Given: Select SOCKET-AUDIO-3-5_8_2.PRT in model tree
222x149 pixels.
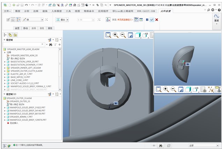Looking at the screenshot, I should coord(25,83).
